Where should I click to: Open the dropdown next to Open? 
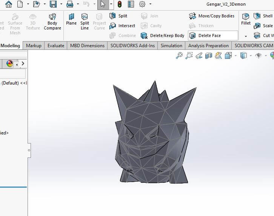(x=45, y=4)
